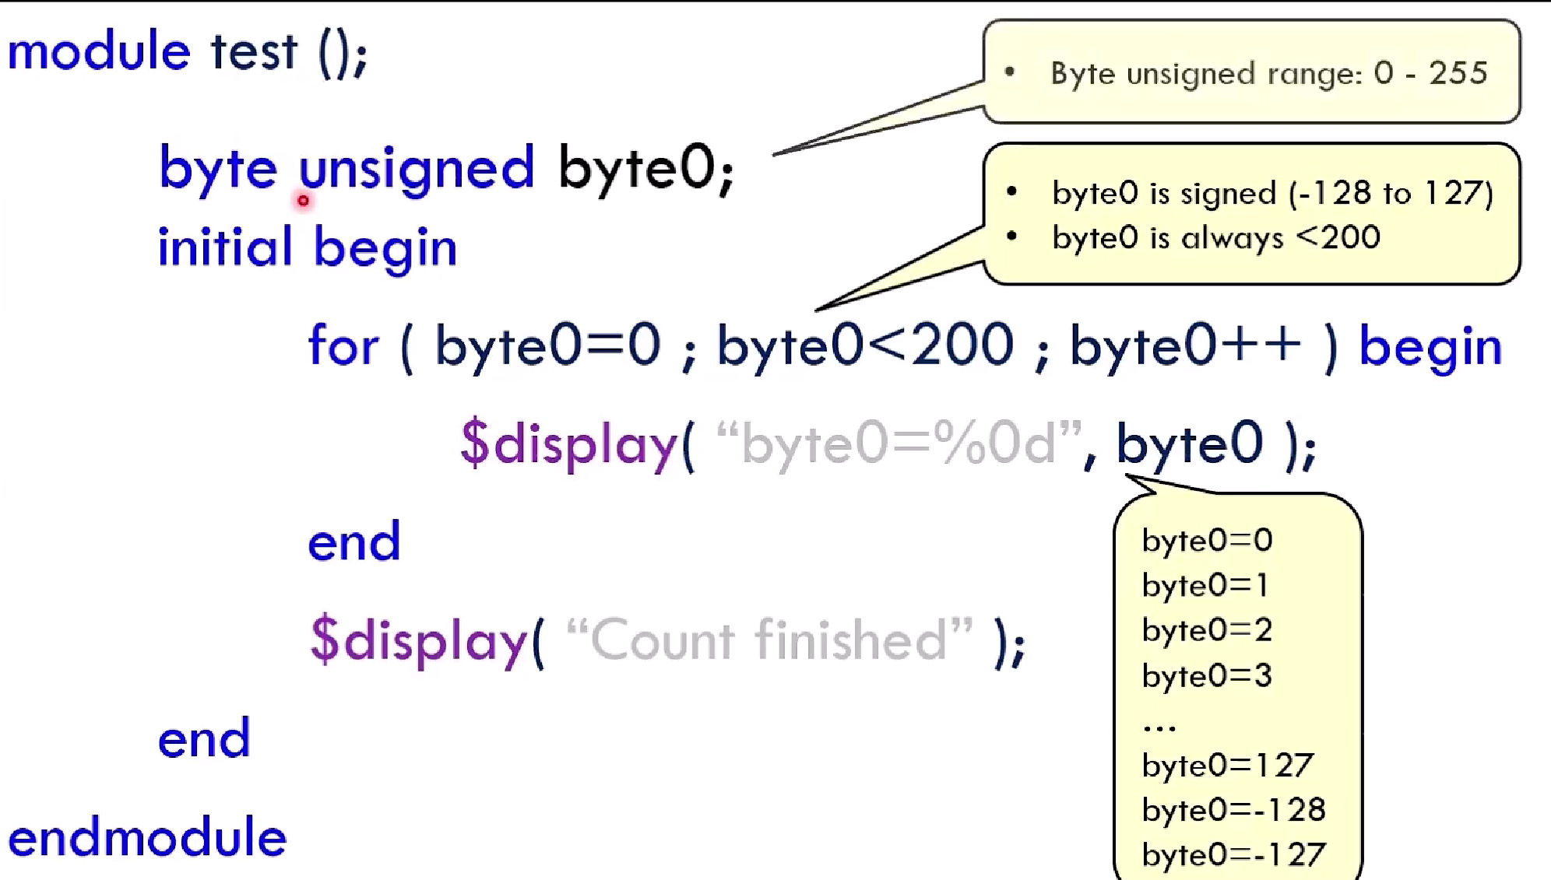
Task: Click 'byte0=0' output line in callout
Action: pos(1207,540)
